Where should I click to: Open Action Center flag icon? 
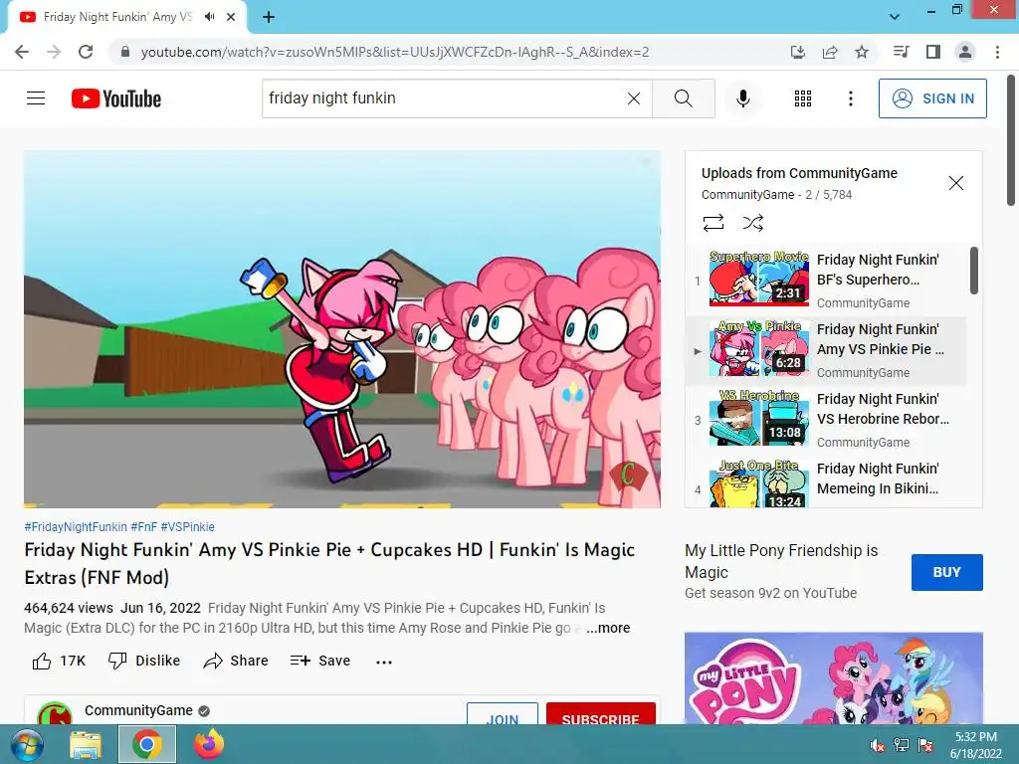925,745
